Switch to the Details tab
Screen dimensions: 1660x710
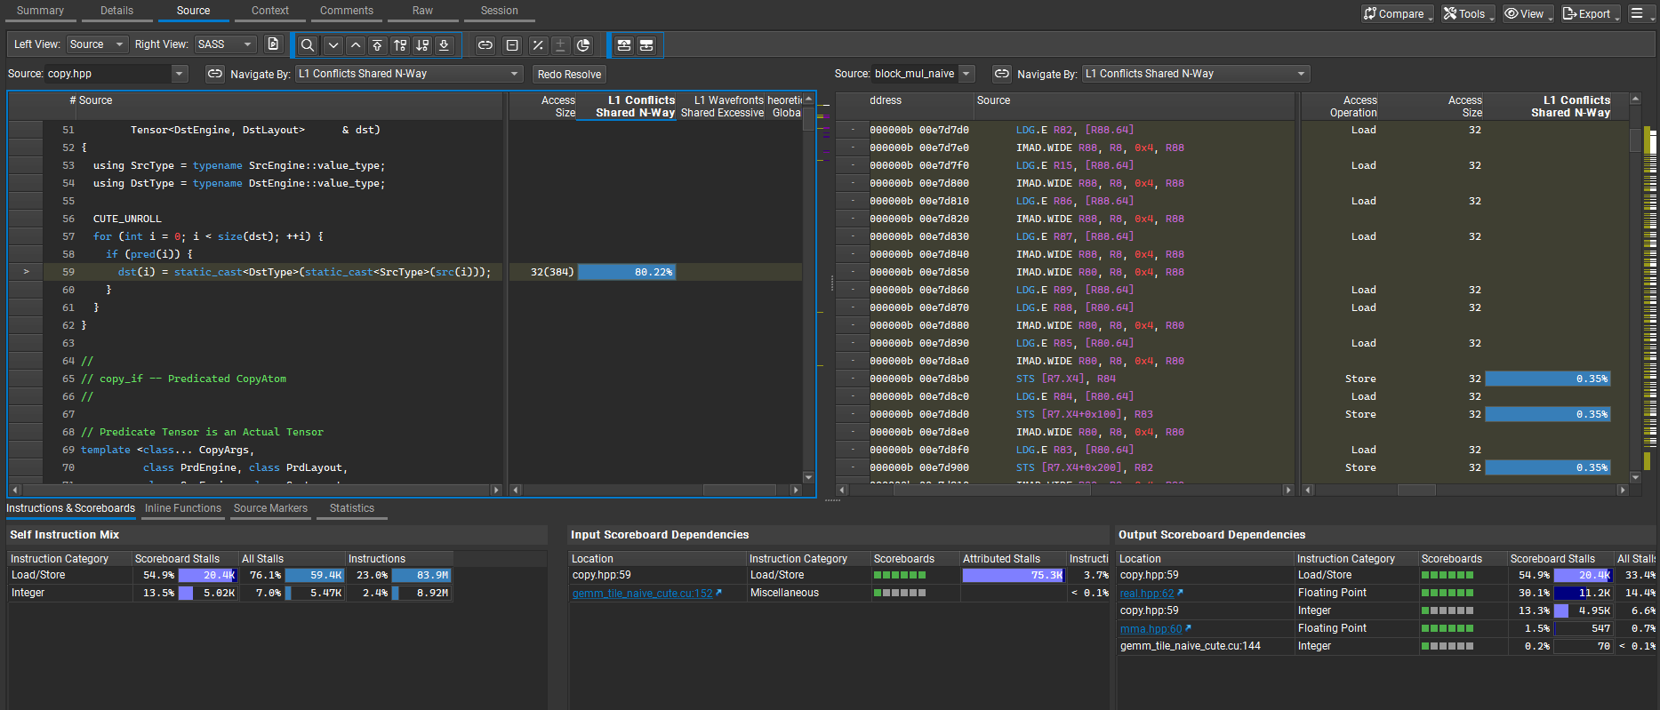tap(116, 11)
